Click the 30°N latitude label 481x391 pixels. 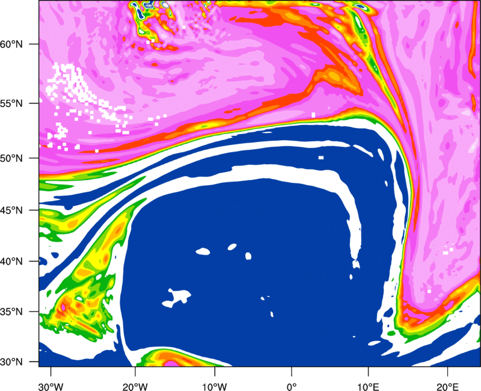[11, 362]
